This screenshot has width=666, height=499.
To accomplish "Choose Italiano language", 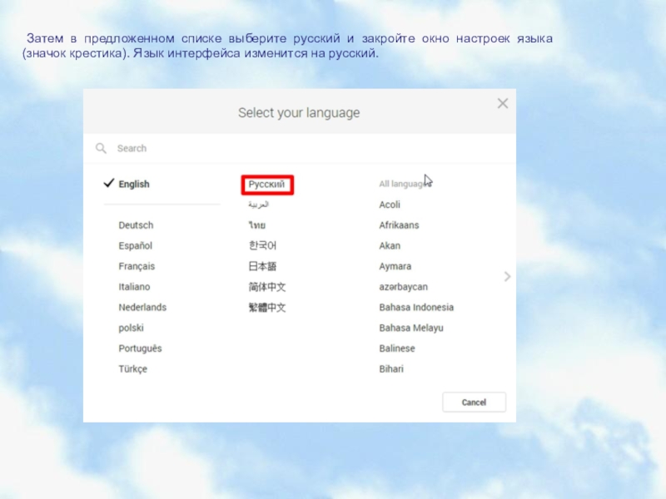I will pos(134,287).
